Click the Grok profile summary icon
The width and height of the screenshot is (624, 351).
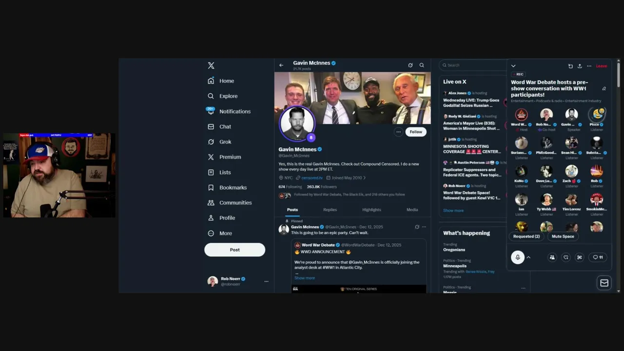410,65
